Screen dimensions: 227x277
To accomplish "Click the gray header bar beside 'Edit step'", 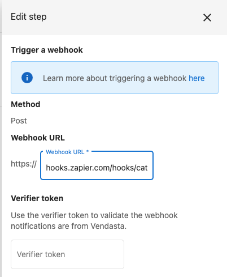I will coord(124,18).
